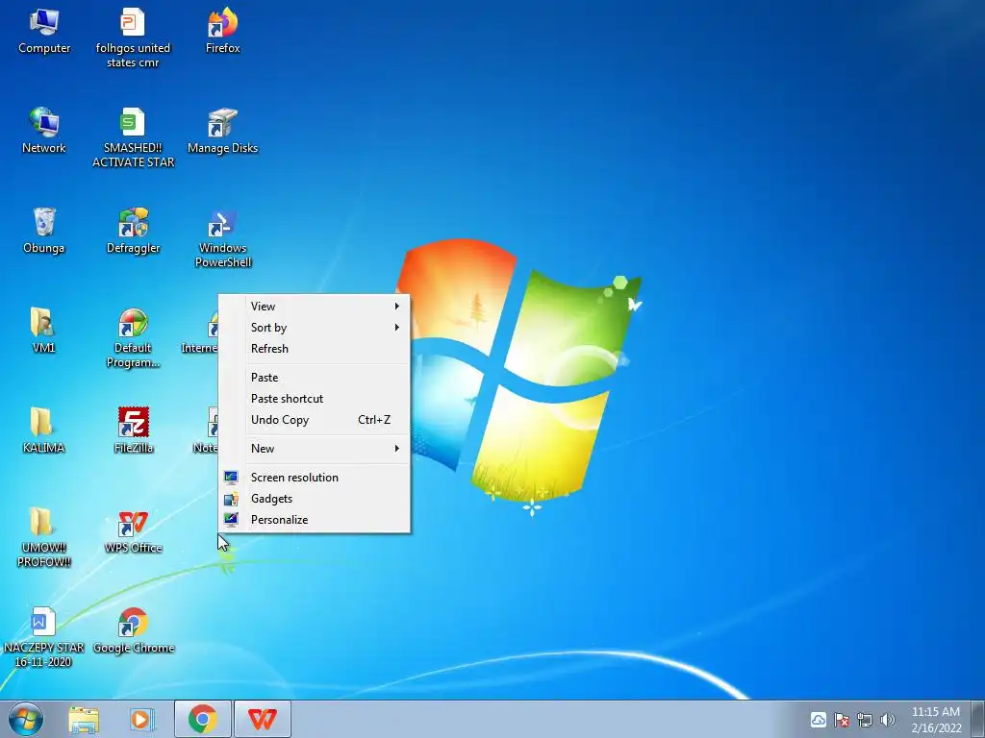The image size is (985, 738).
Task: Open Personalize from the context menu
Action: tap(315, 520)
